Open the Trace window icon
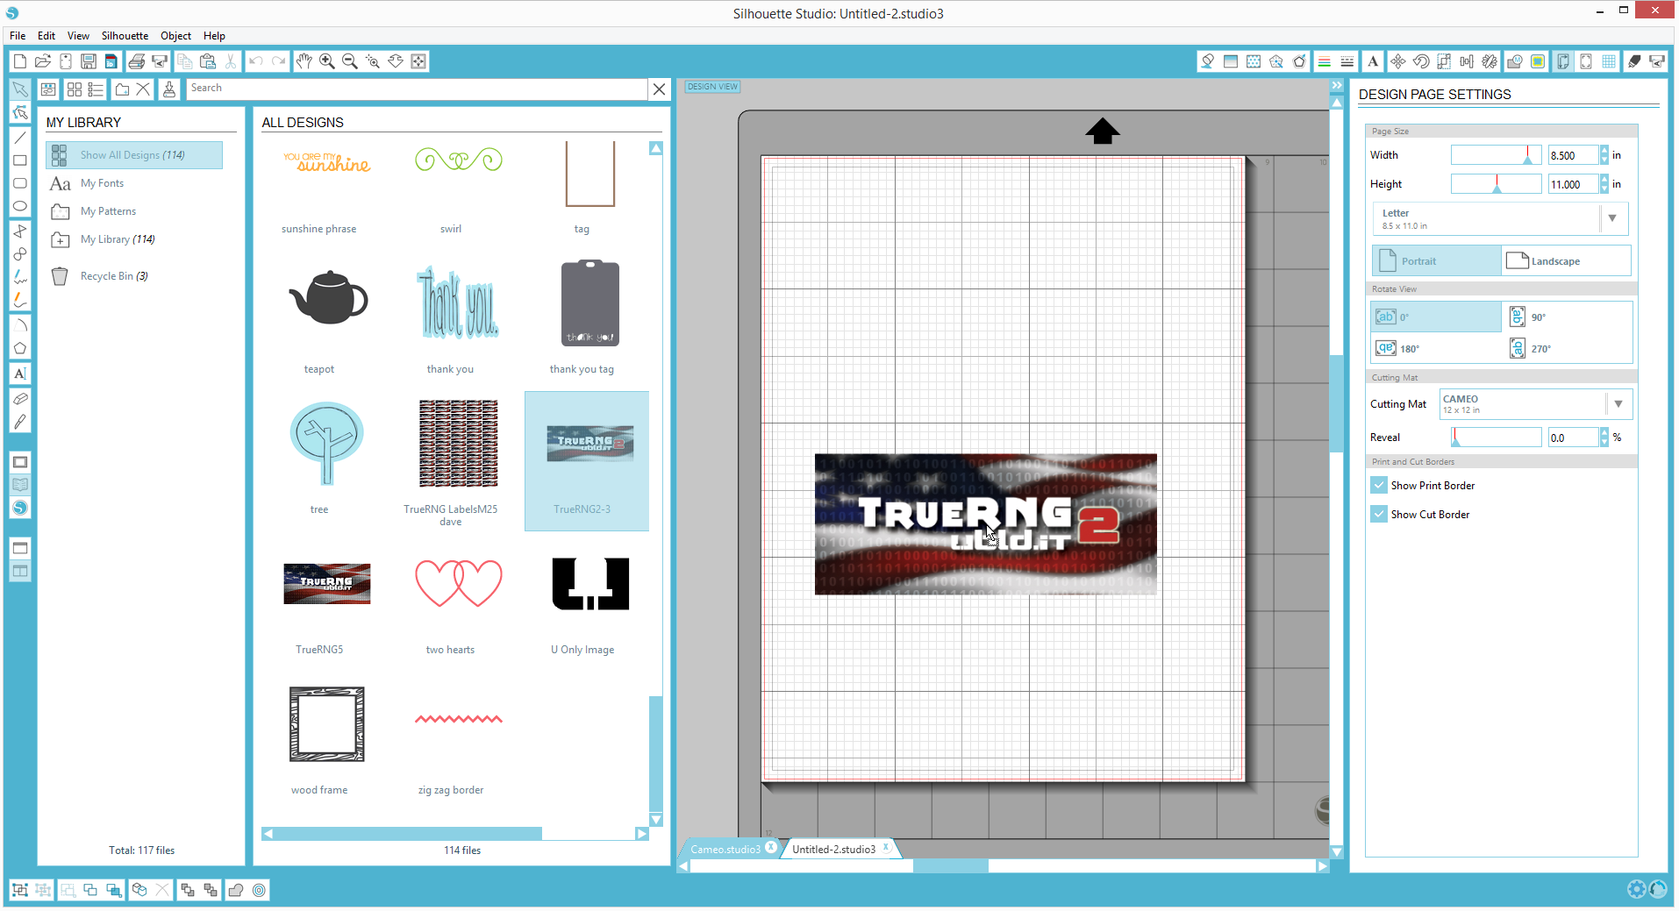Image resolution: width=1679 pixels, height=911 pixels. (x=1538, y=61)
